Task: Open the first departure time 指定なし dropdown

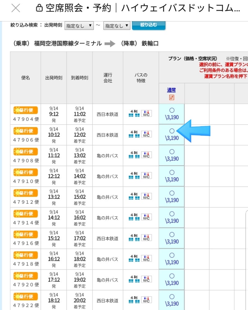Action: click(x=79, y=26)
